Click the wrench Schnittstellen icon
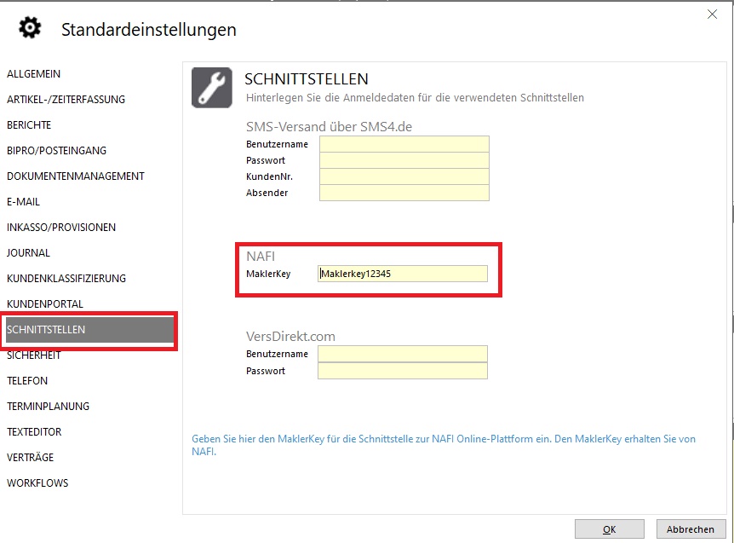 [212, 88]
